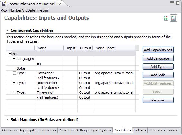Screen dimensions: 182x135
Task: Open the Source tab
Action: coord(172,130)
